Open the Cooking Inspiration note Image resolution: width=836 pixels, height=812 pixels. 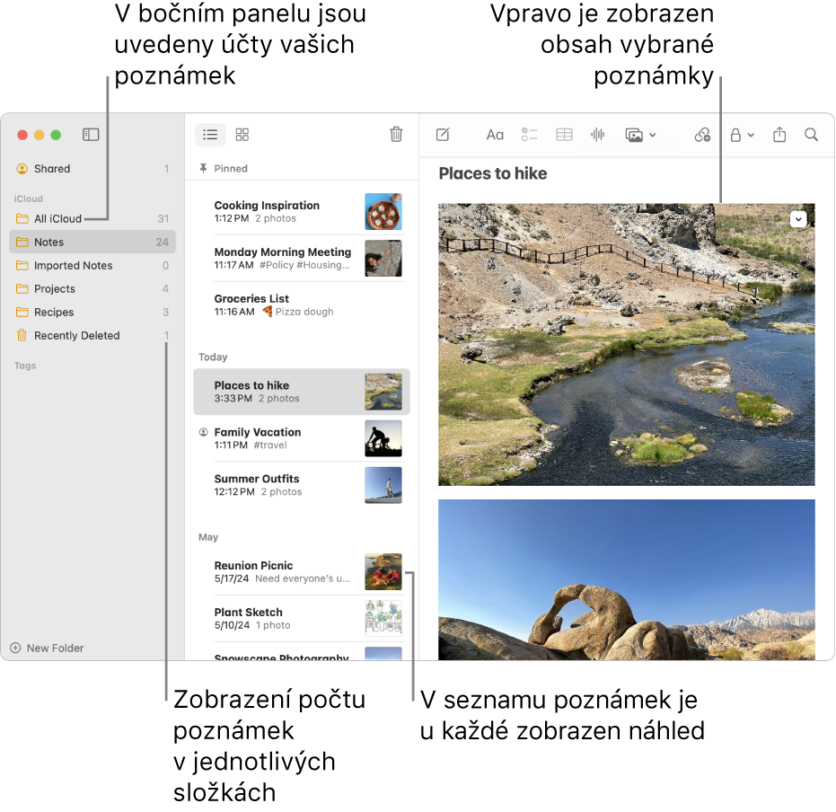coord(302,212)
